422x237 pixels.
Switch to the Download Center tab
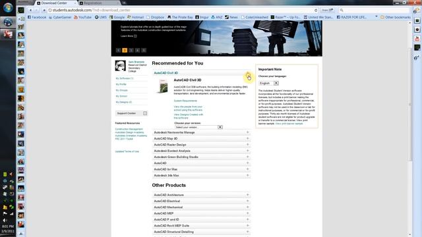(x=56, y=3)
